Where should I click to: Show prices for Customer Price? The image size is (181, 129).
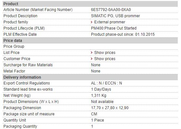(105, 59)
